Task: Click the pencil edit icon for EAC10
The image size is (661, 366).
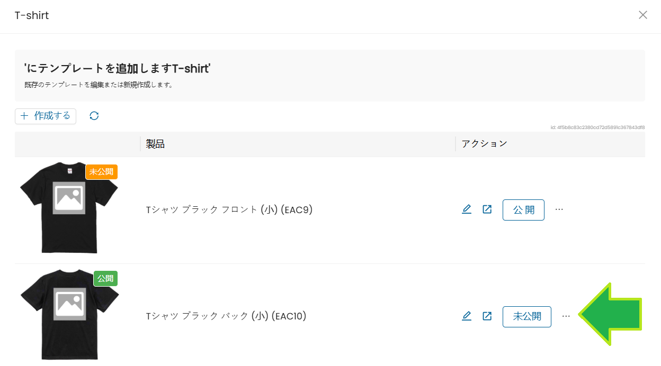Action: pyautogui.click(x=467, y=316)
